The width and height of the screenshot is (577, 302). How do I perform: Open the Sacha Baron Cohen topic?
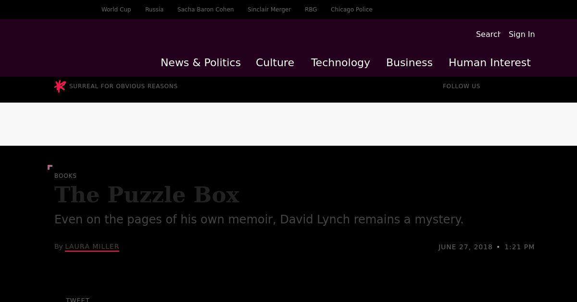[x=206, y=10]
